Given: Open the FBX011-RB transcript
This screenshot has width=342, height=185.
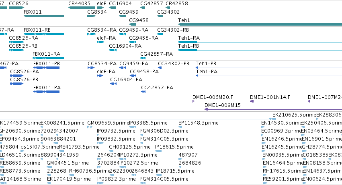Looking at the screenshot, I should [44, 34].
